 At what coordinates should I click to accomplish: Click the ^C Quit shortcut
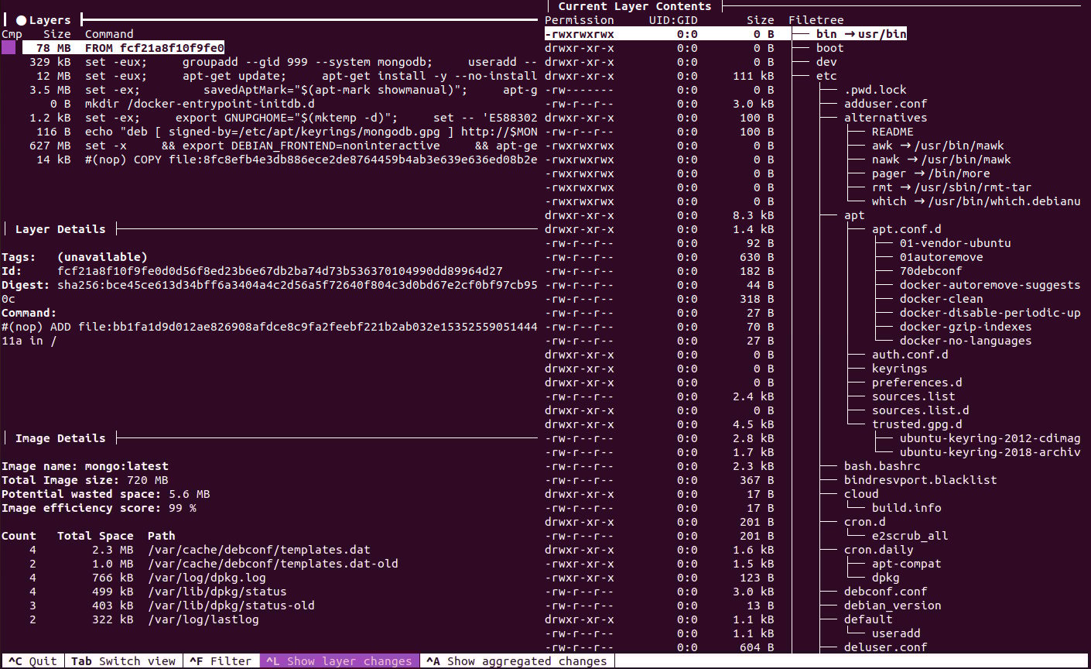pos(32,661)
